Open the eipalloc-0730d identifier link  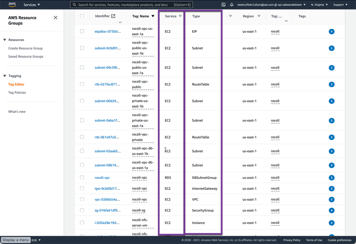click(108, 32)
